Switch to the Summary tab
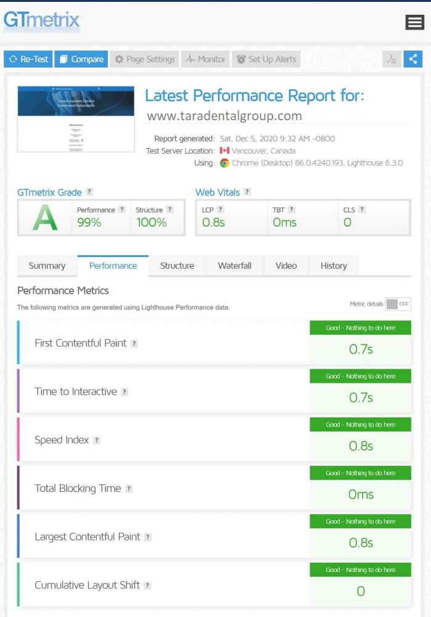This screenshot has width=431, height=617. tap(47, 266)
